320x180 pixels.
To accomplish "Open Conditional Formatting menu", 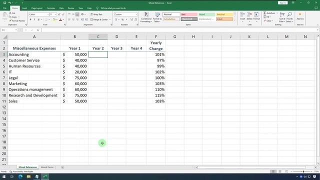I will coord(146,17).
